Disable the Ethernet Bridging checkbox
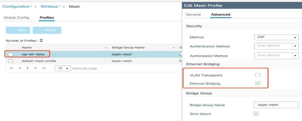 (257, 83)
